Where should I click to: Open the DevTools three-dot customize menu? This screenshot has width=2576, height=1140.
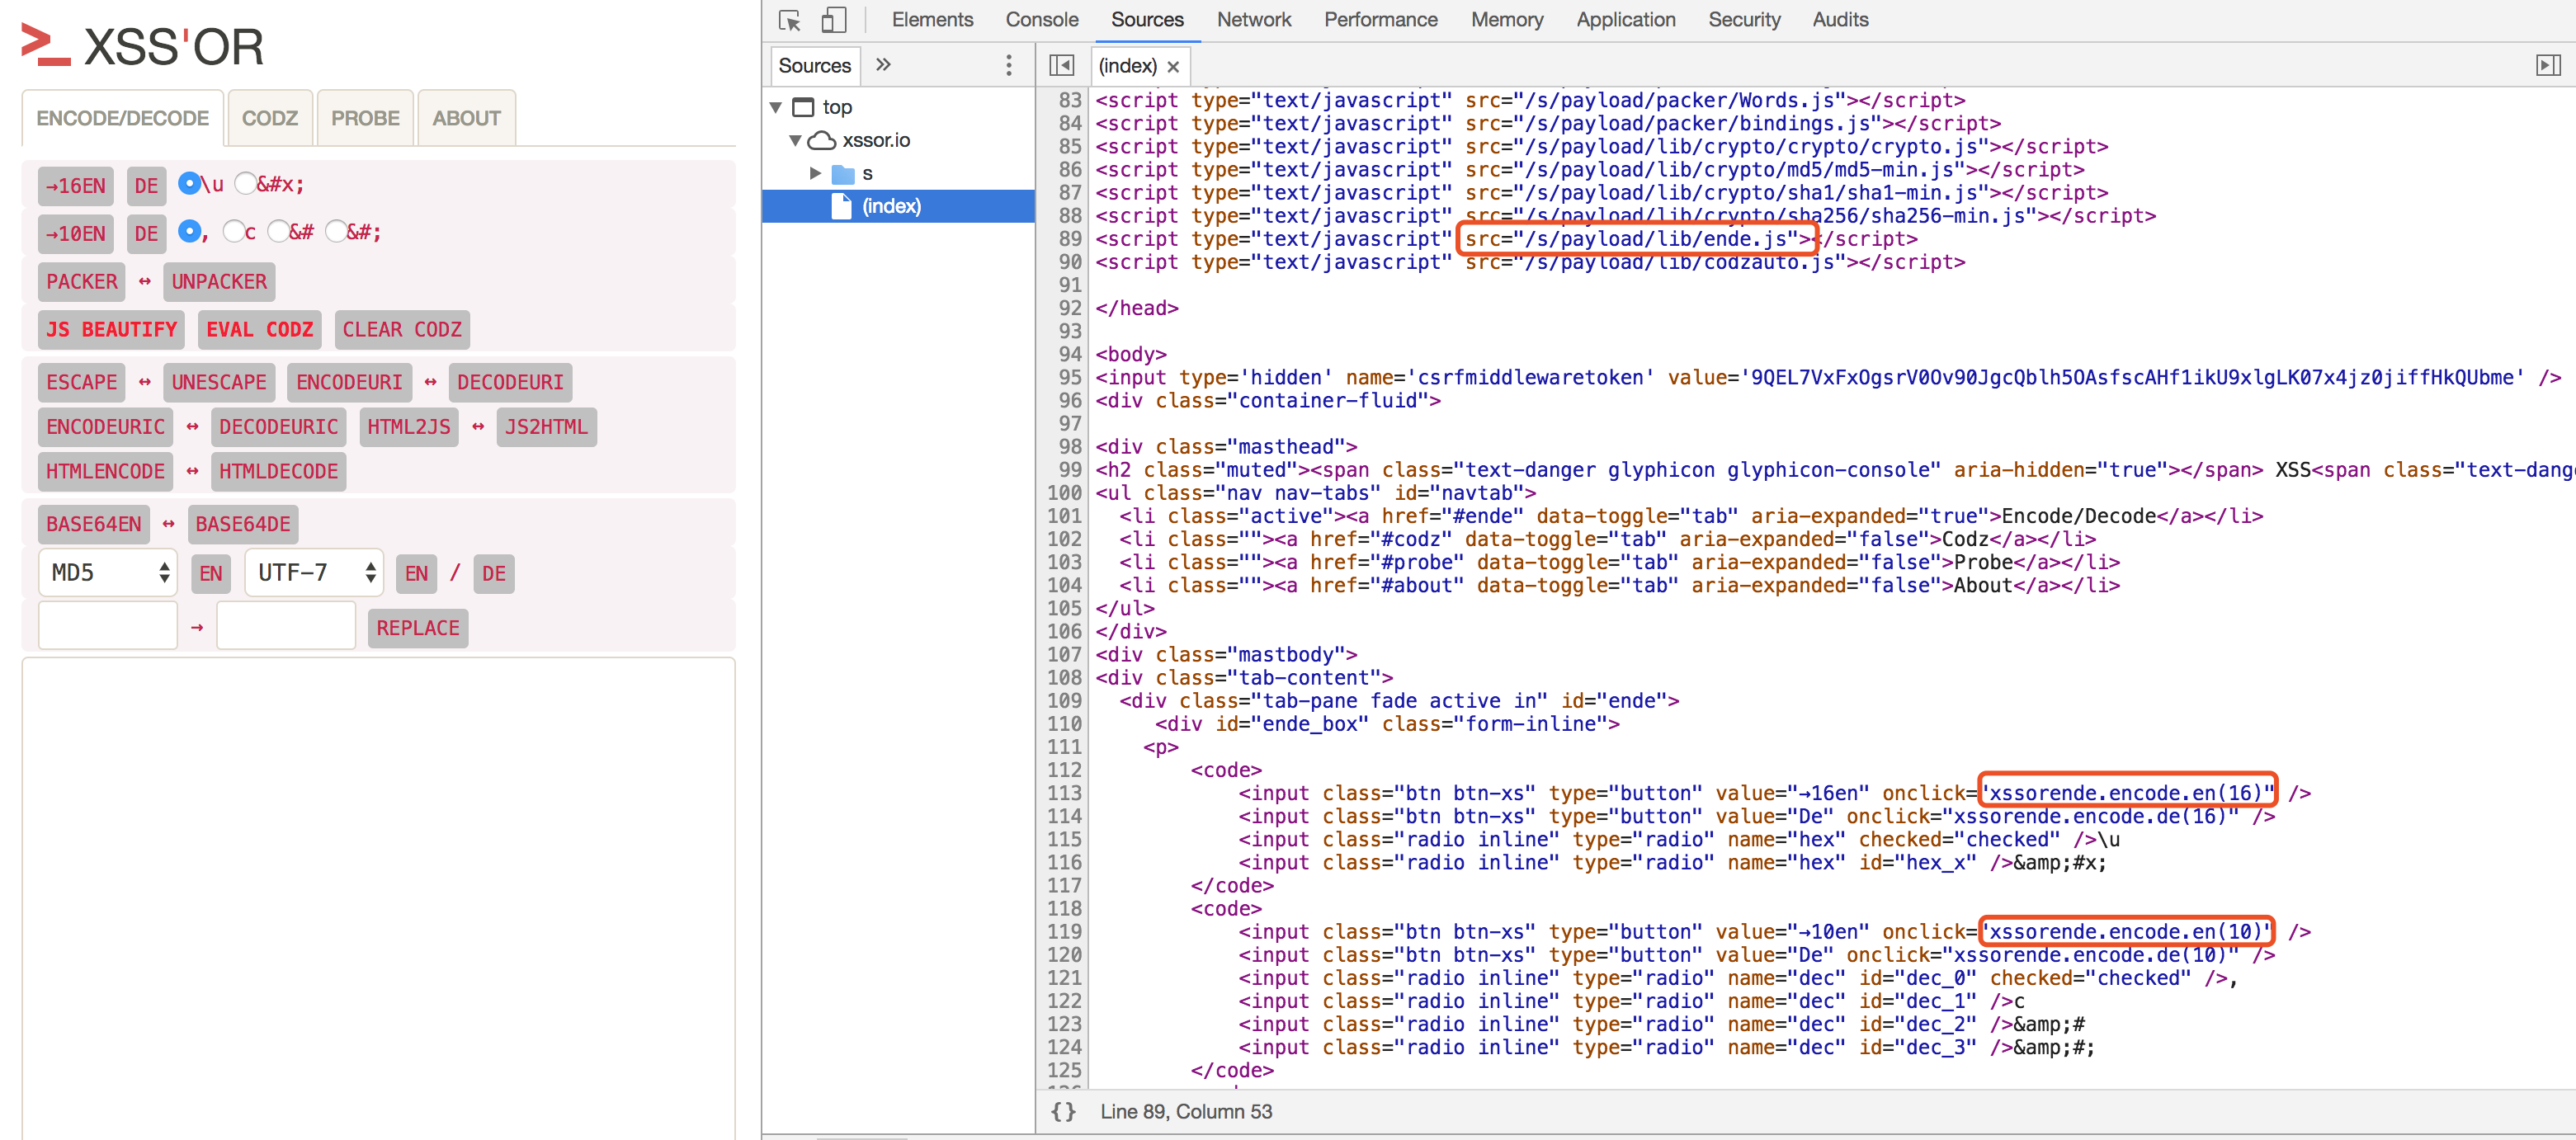(x=1008, y=65)
